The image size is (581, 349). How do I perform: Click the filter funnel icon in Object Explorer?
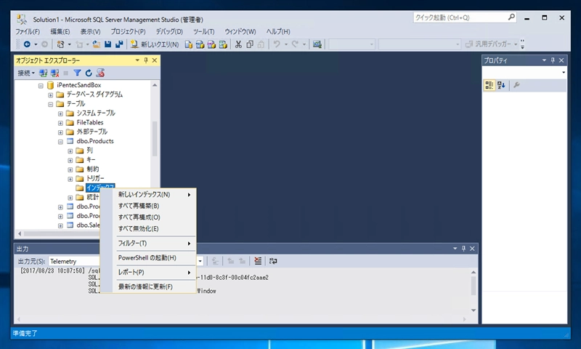pyautogui.click(x=77, y=73)
